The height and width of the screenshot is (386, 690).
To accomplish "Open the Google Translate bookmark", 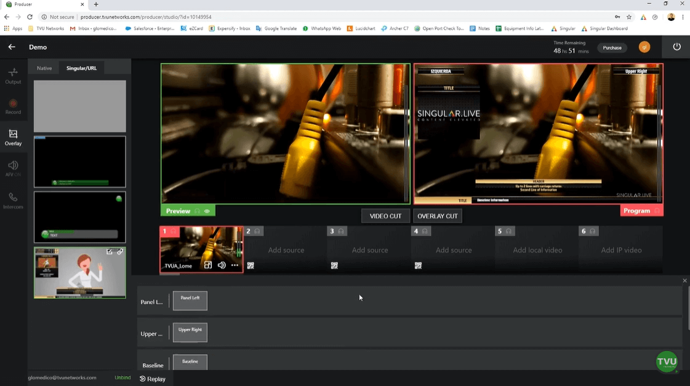I will pos(276,28).
